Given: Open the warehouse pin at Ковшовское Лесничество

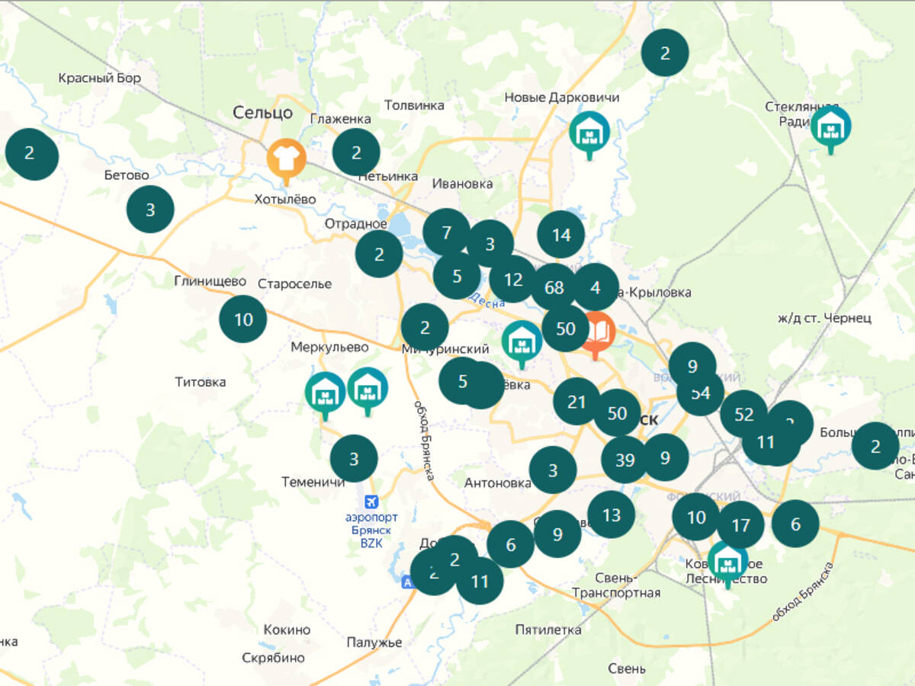Looking at the screenshot, I should tap(728, 560).
